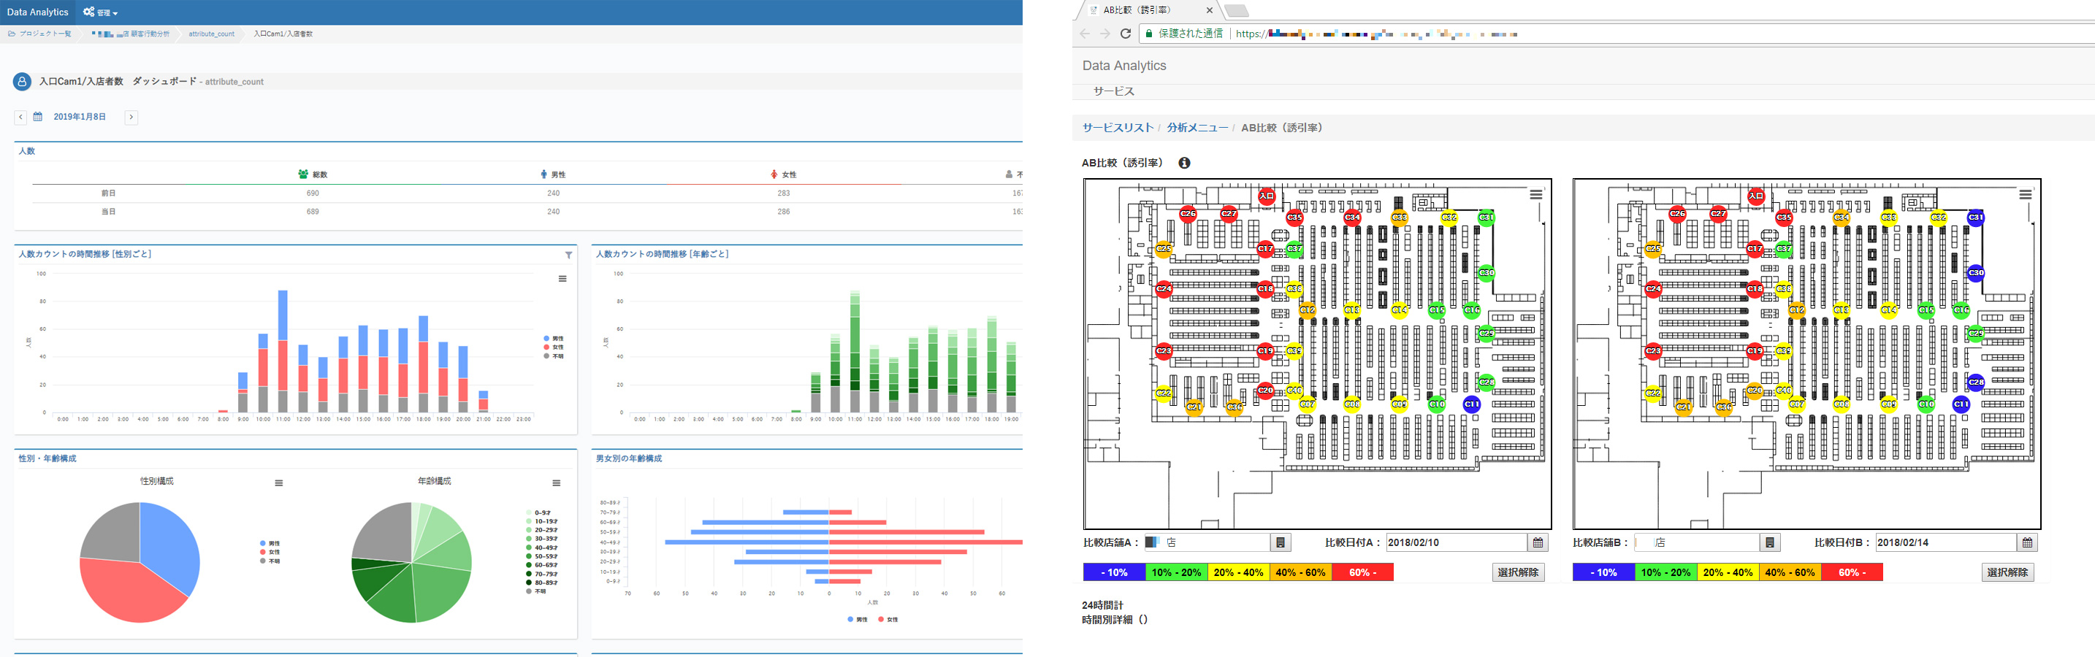The image size is (2095, 657).
Task: Click the round user icon by dashboard title
Action: click(x=22, y=81)
